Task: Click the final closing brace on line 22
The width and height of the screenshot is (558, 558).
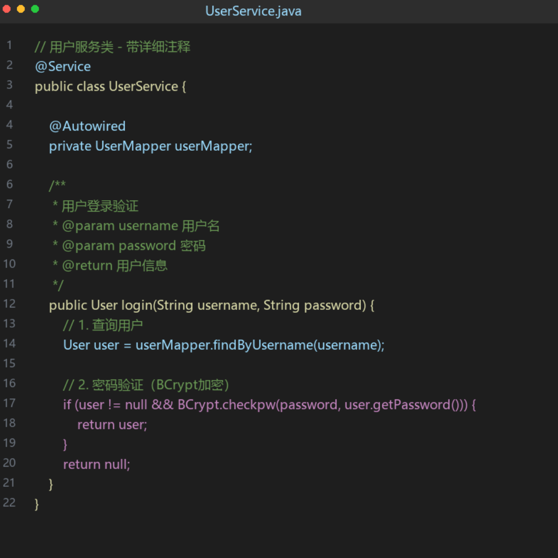Action: 37,504
